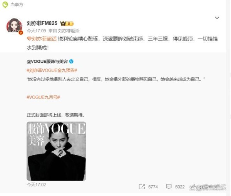Open hashtag #刘亦菲VOGUE金九预告#
The width and height of the screenshot is (231, 196).
(x=52, y=70)
